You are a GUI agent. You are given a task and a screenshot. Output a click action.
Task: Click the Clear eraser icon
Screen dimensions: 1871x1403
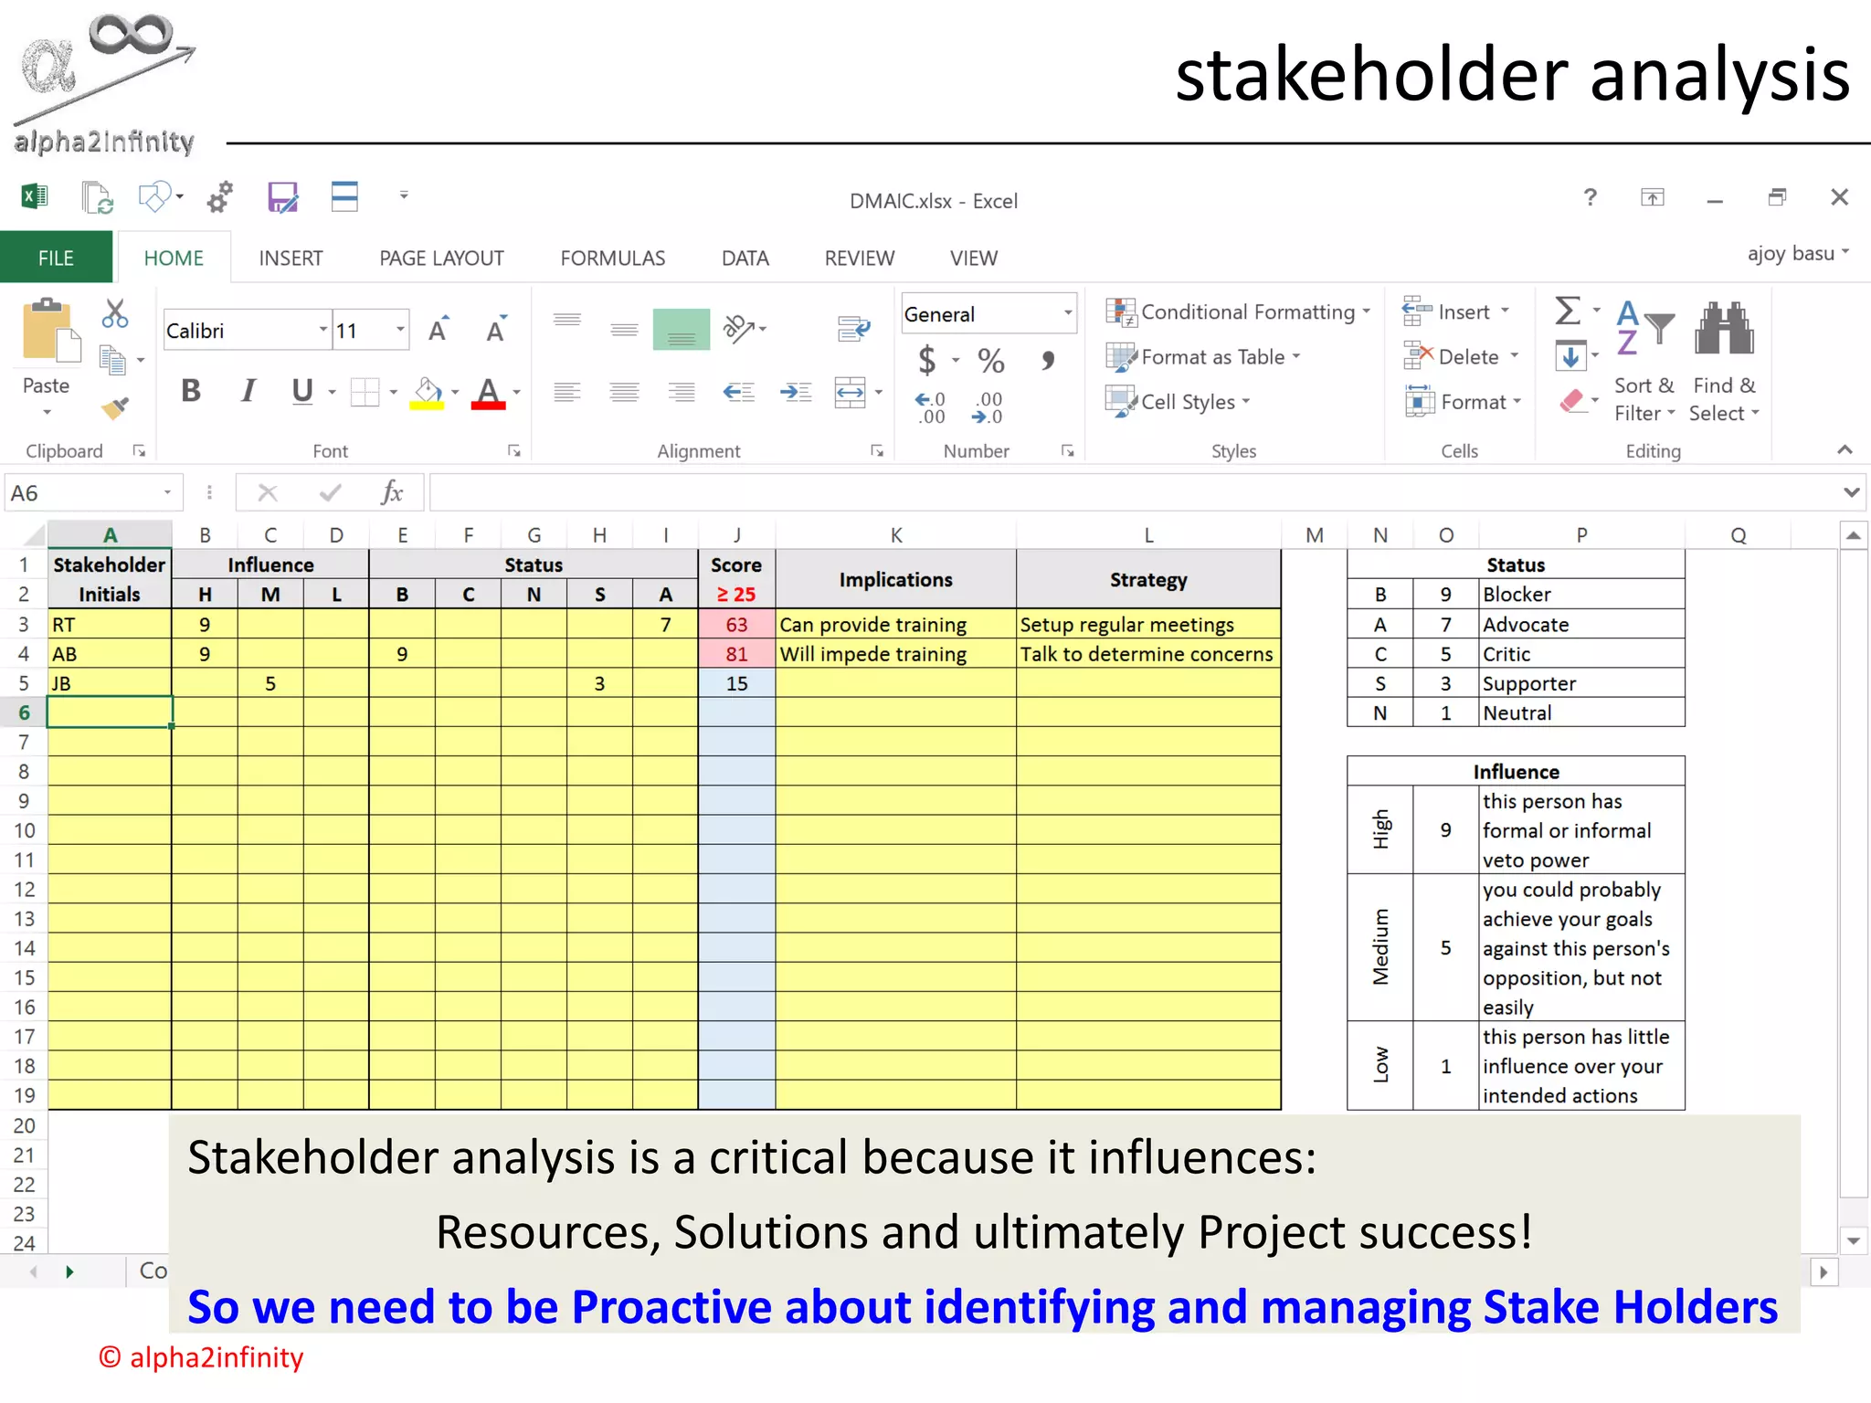(1571, 400)
